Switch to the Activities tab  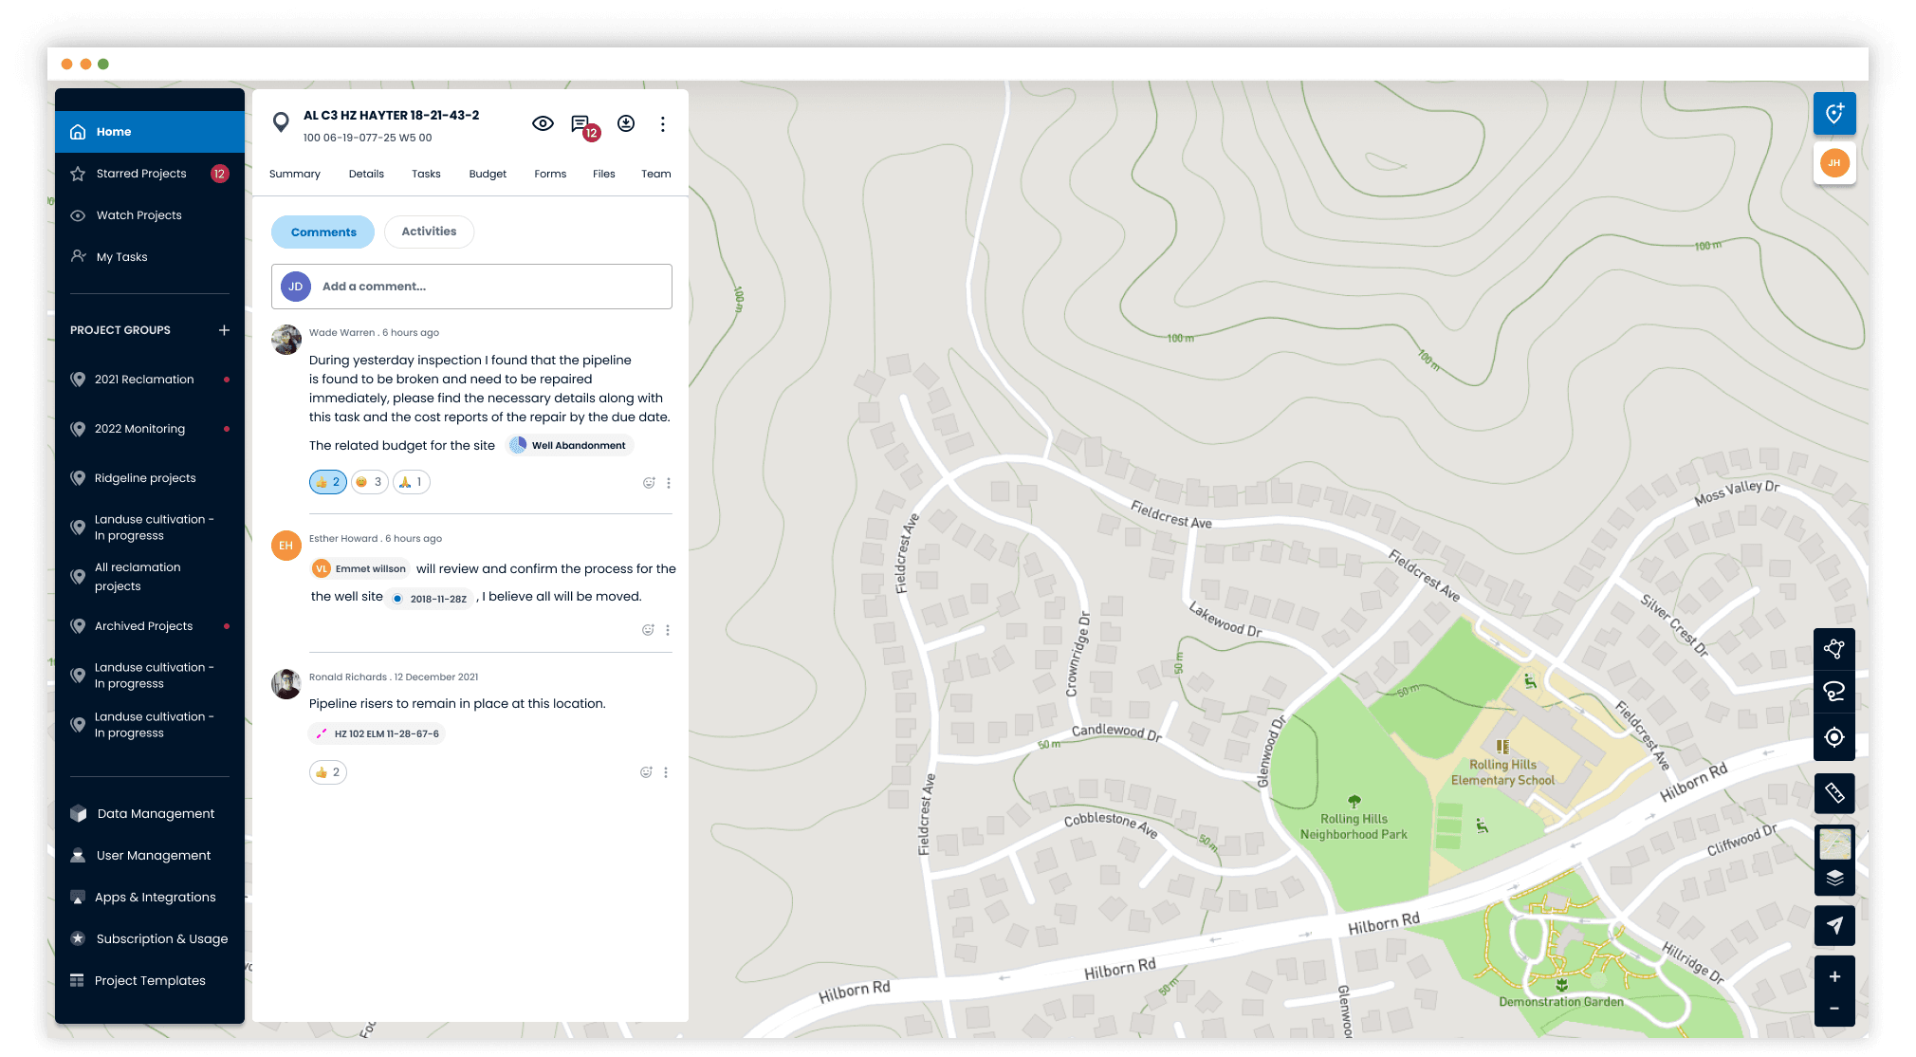tap(429, 232)
